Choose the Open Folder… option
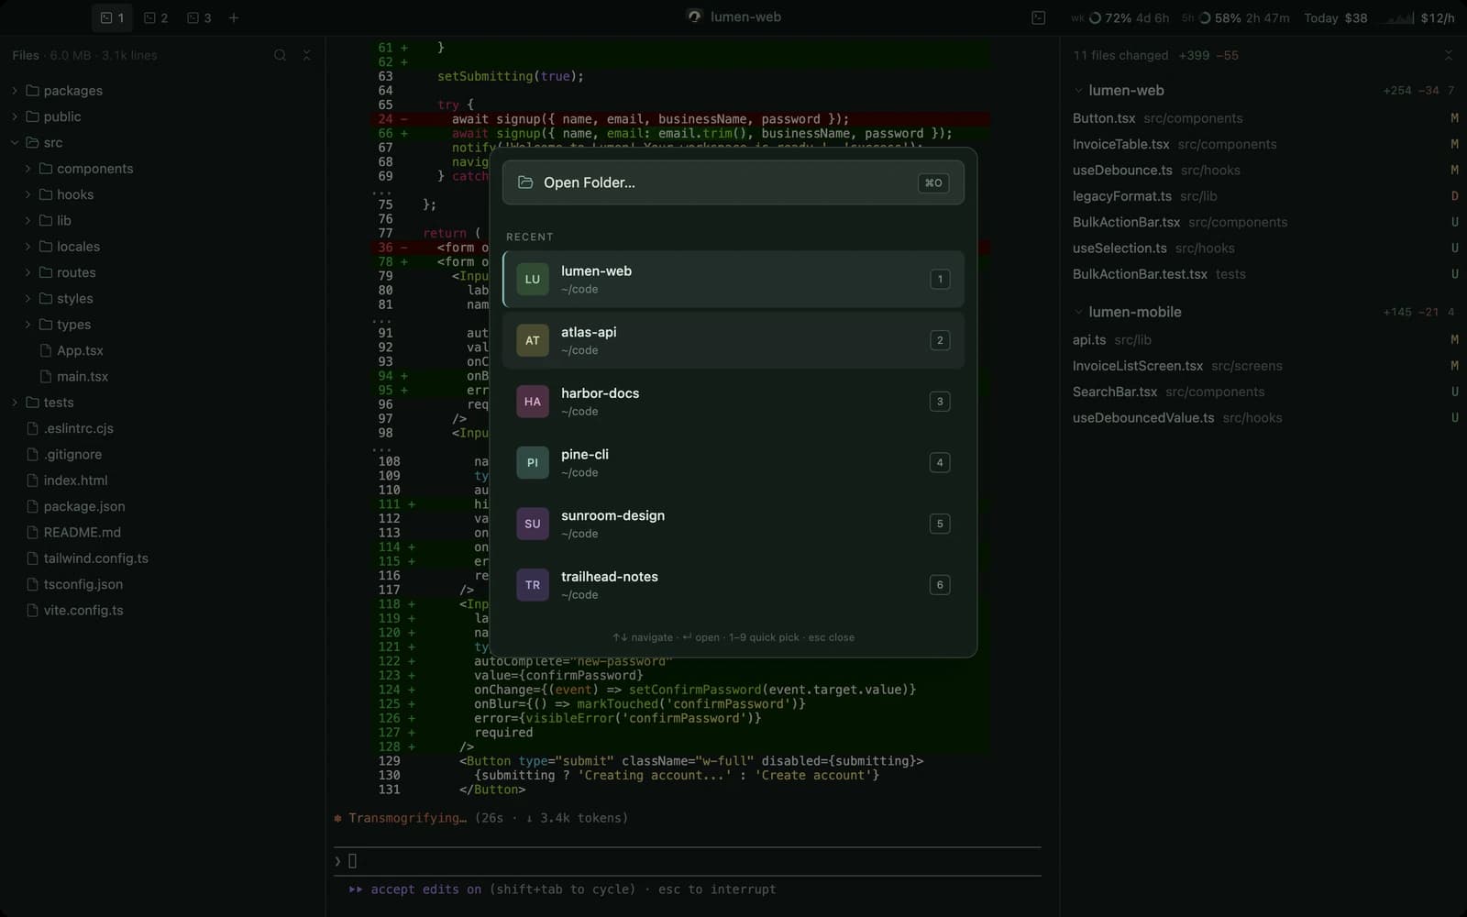The width and height of the screenshot is (1467, 917). point(733,182)
